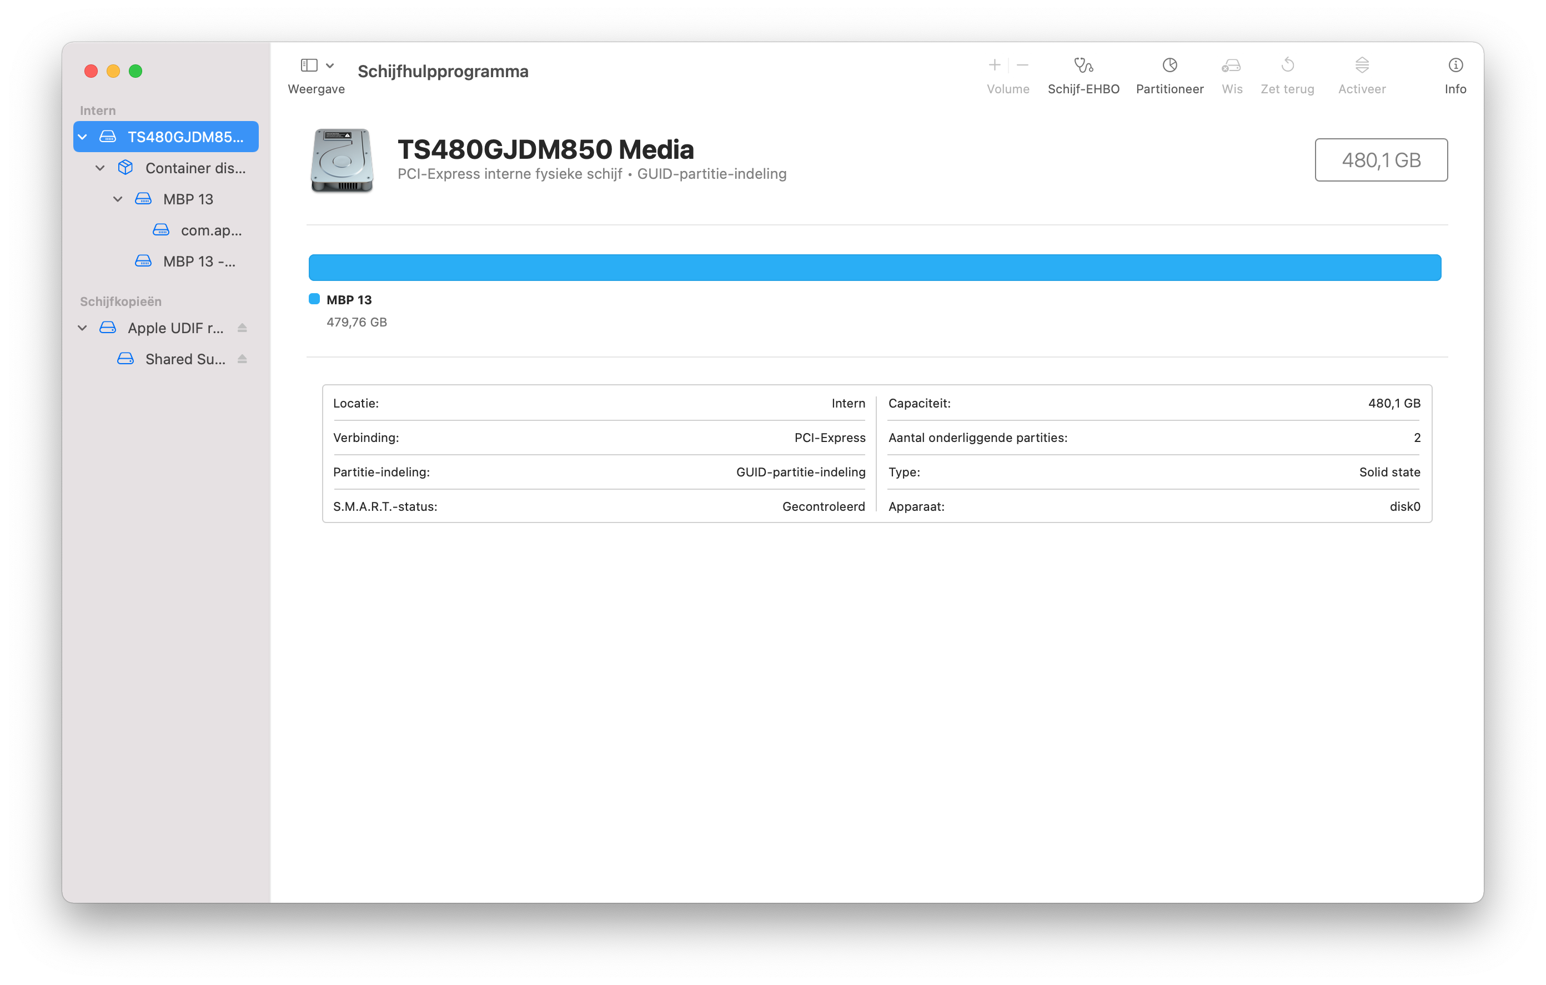The height and width of the screenshot is (985, 1546).
Task: Click the Info toolbar icon
Action: [x=1455, y=66]
